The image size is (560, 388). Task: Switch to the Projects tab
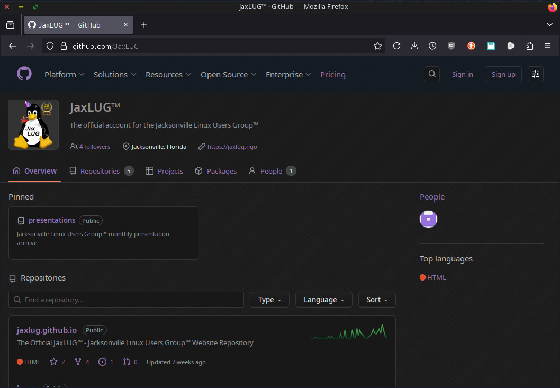click(164, 171)
